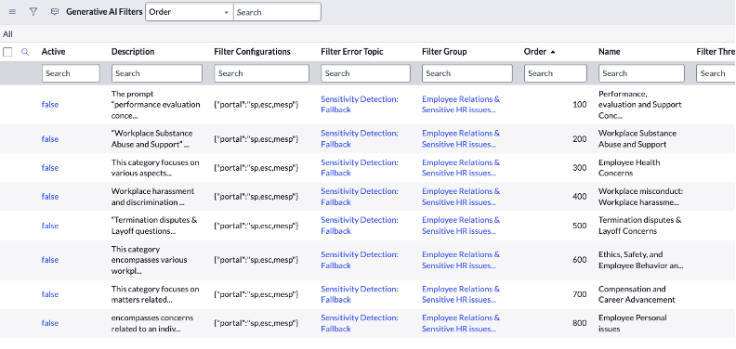Open the false link in order 700 row

50,294
